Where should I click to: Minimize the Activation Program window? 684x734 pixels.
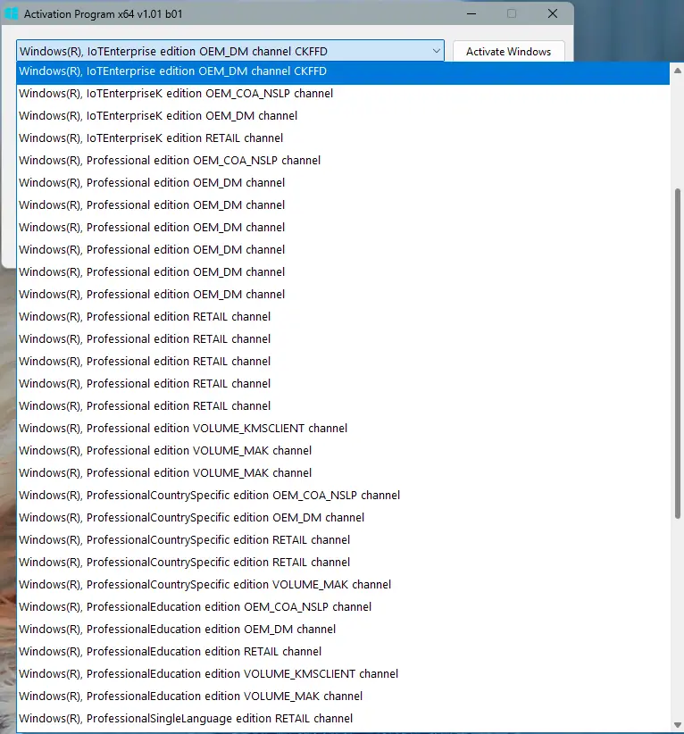(x=471, y=14)
